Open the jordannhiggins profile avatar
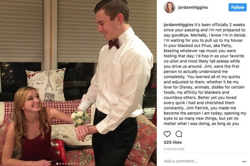This screenshot has width=250, height=166. tap(169, 7)
